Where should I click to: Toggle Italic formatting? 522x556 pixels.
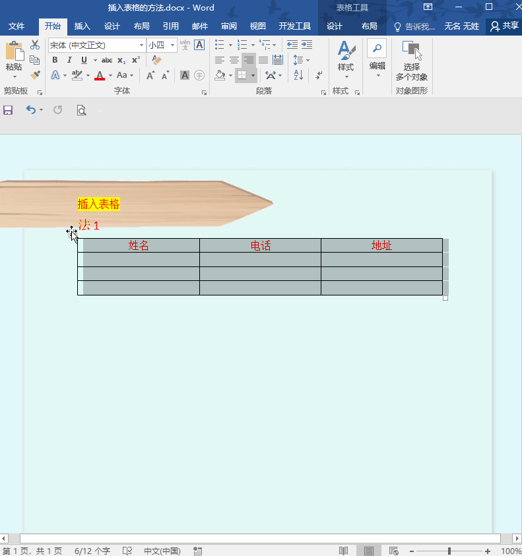point(69,60)
